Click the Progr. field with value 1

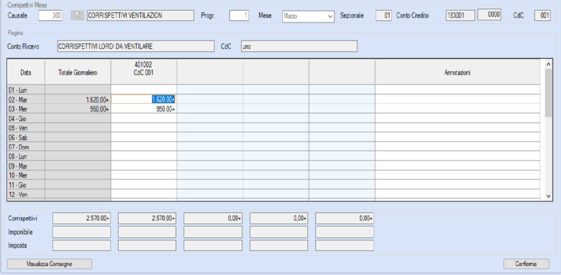pyautogui.click(x=239, y=16)
